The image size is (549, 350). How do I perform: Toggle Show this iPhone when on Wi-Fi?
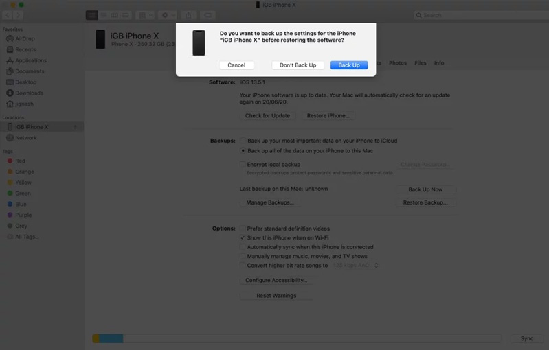point(243,237)
